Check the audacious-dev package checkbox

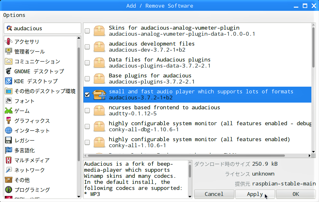coord(87,47)
